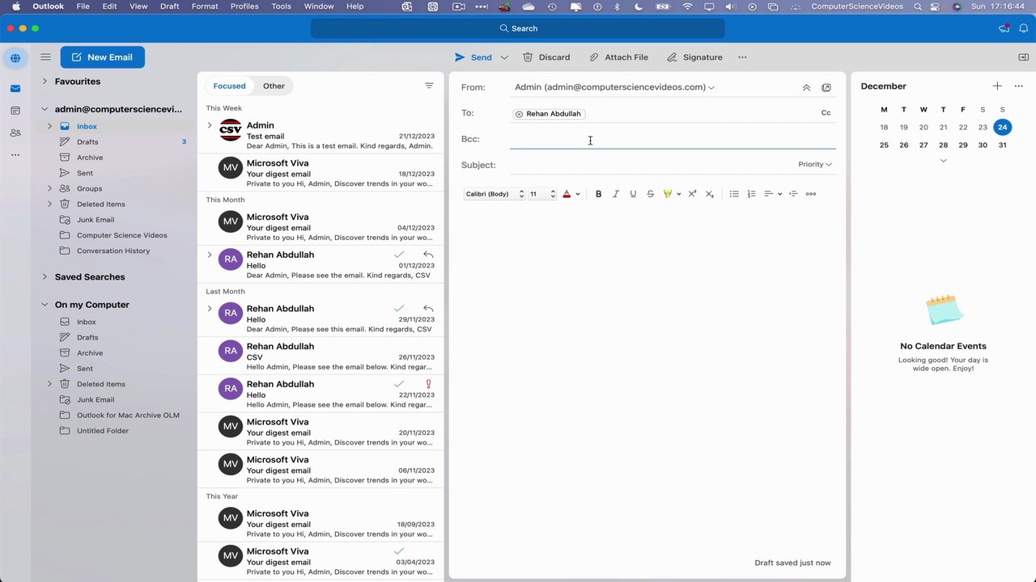This screenshot has width=1036, height=582.
Task: Open the Admin Test email from 21/12/2023
Action: pos(321,135)
